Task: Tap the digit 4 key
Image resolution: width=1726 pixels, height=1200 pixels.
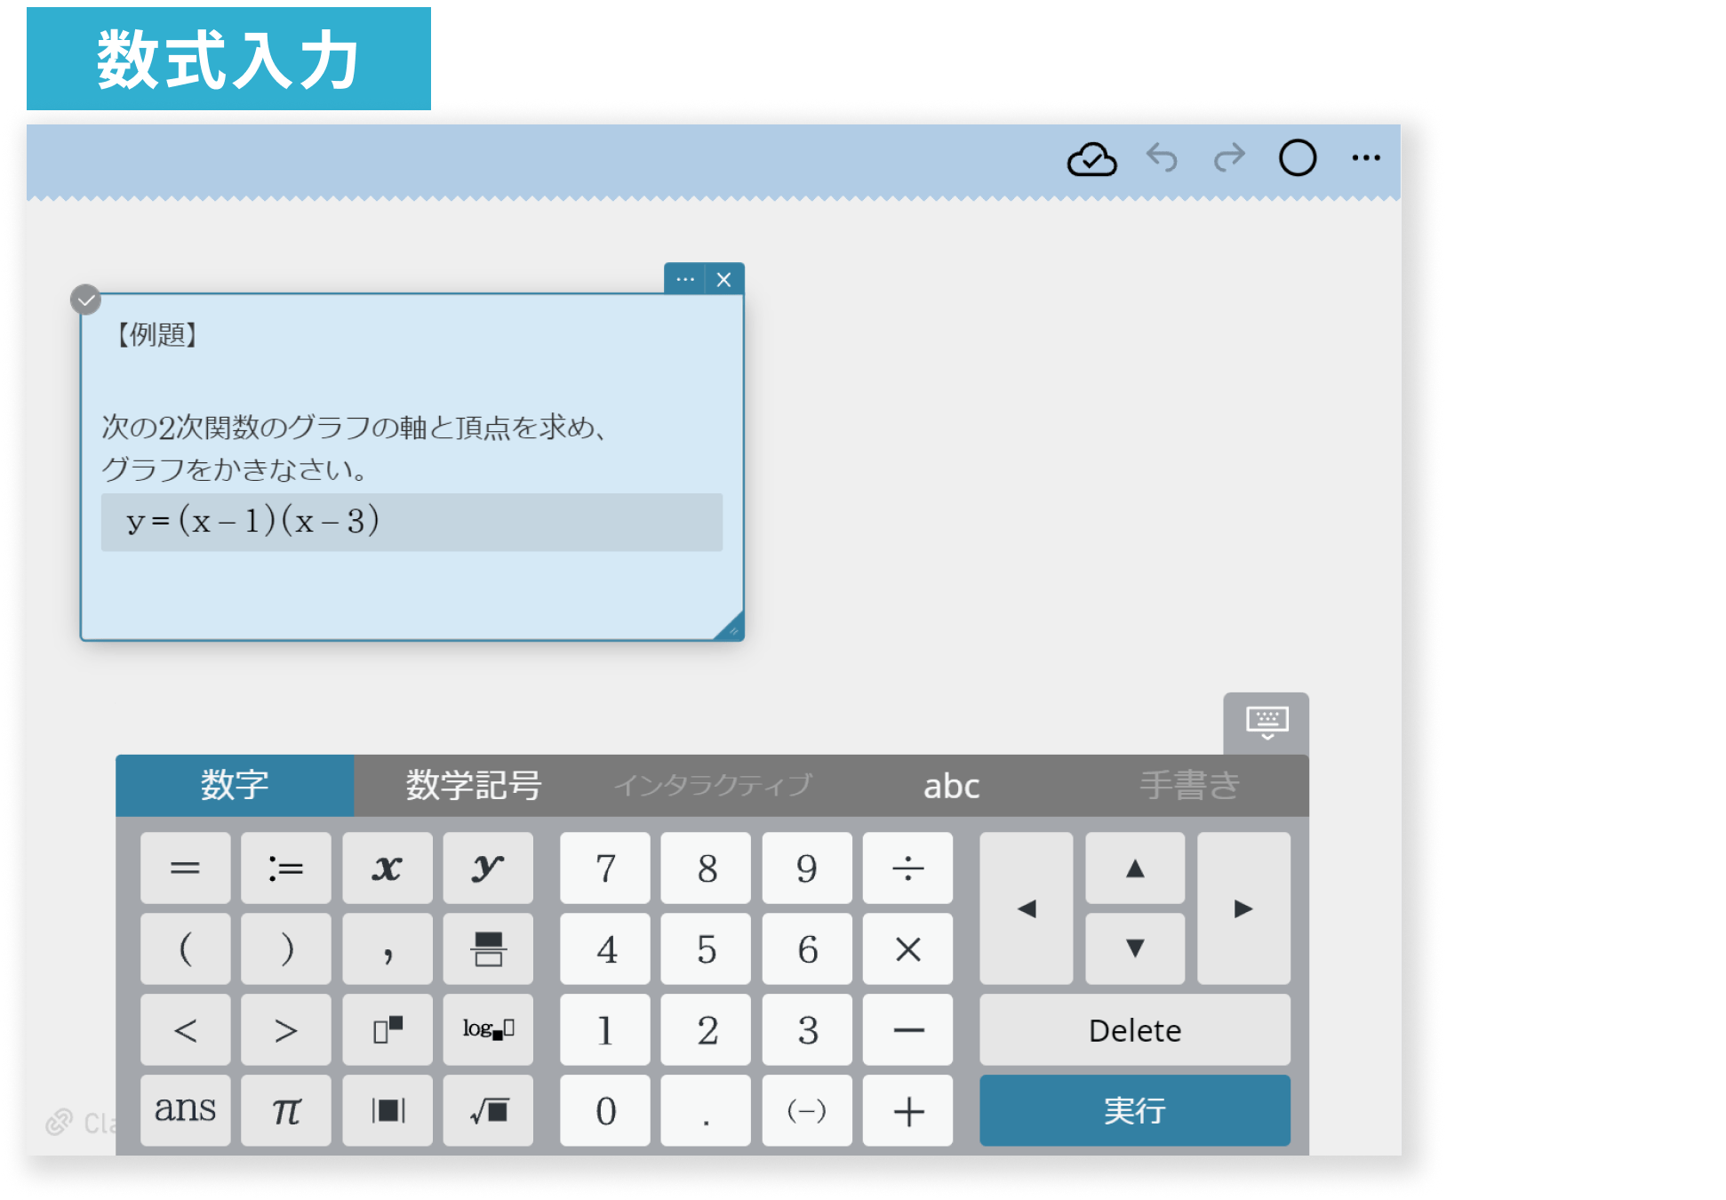Action: (x=605, y=949)
